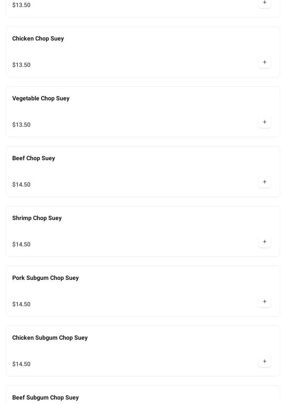Click the topmost partially visible plus icon

[x=264, y=4]
